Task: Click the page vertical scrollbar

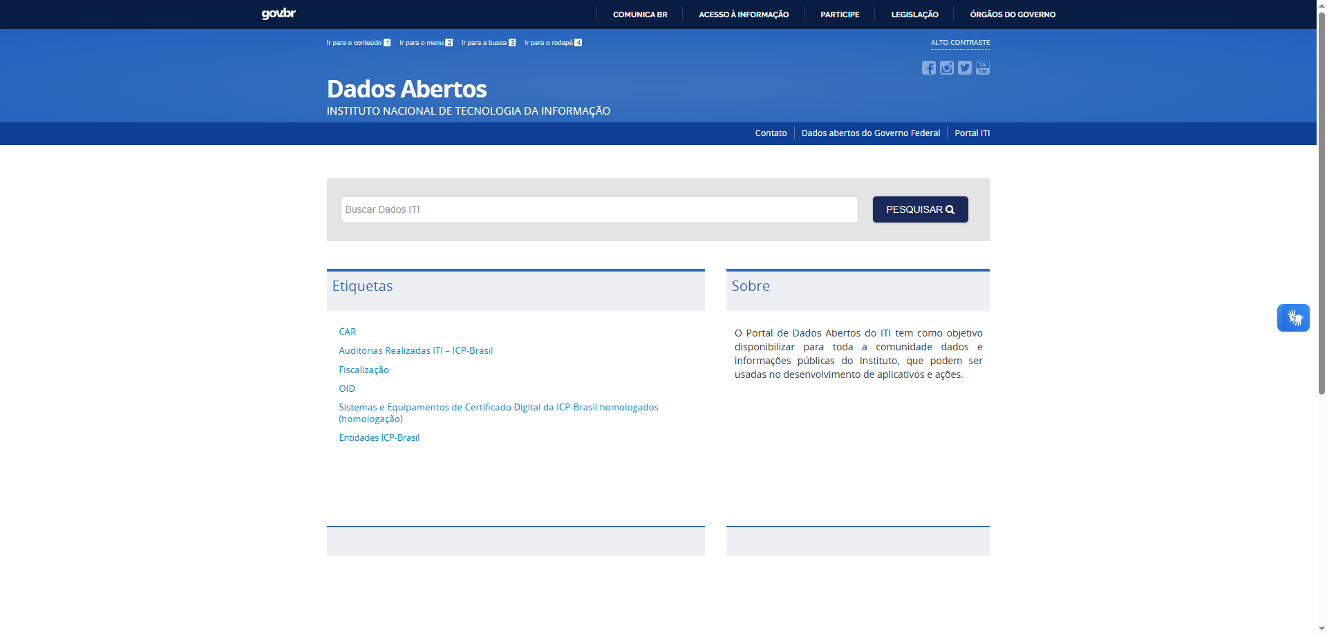Action: [x=1321, y=207]
